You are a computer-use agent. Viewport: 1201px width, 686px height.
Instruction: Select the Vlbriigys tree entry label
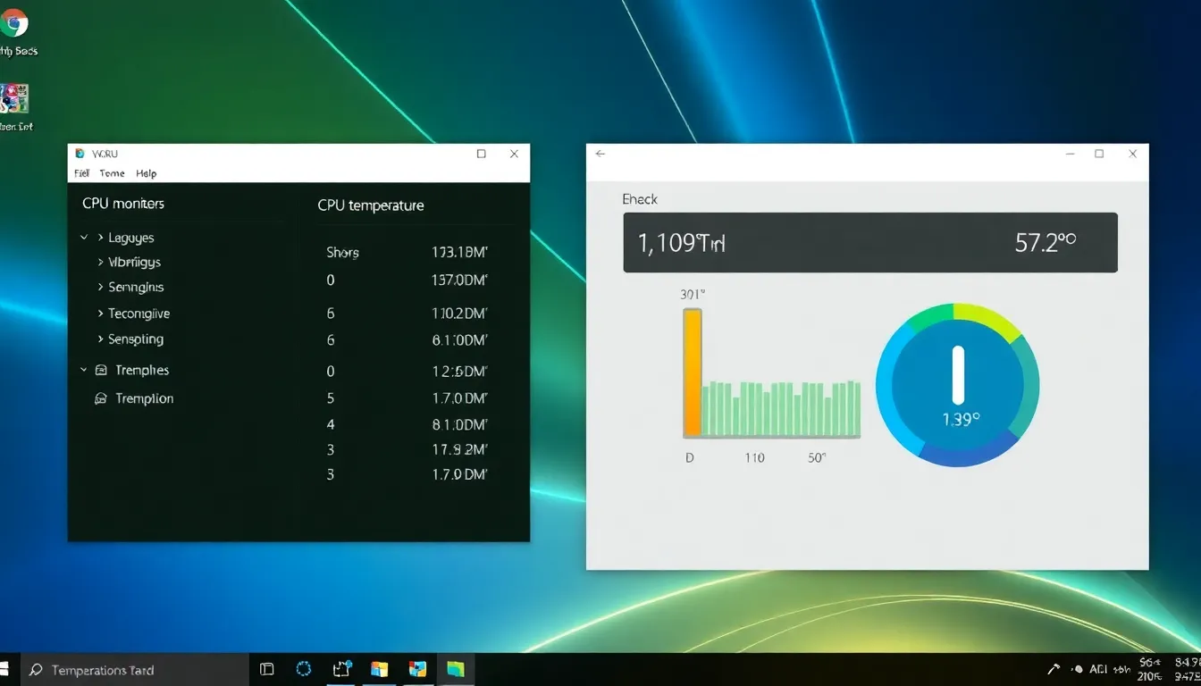point(134,263)
